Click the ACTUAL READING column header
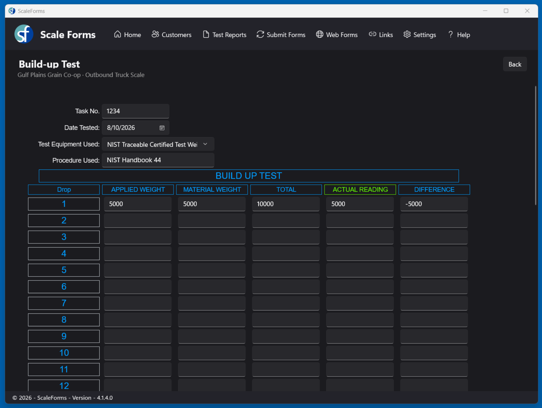Screen dimensions: 542x408 click(360, 190)
